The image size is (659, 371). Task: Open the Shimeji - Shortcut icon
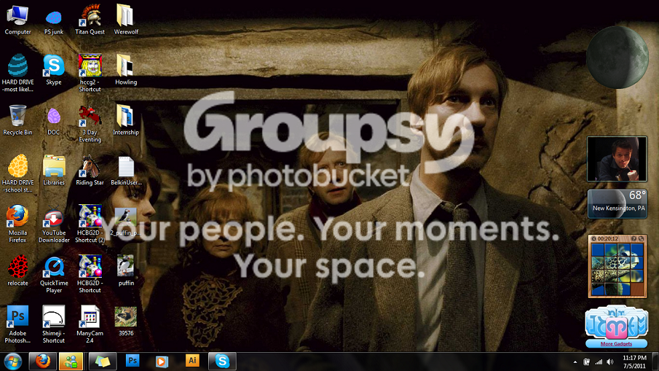click(x=54, y=324)
